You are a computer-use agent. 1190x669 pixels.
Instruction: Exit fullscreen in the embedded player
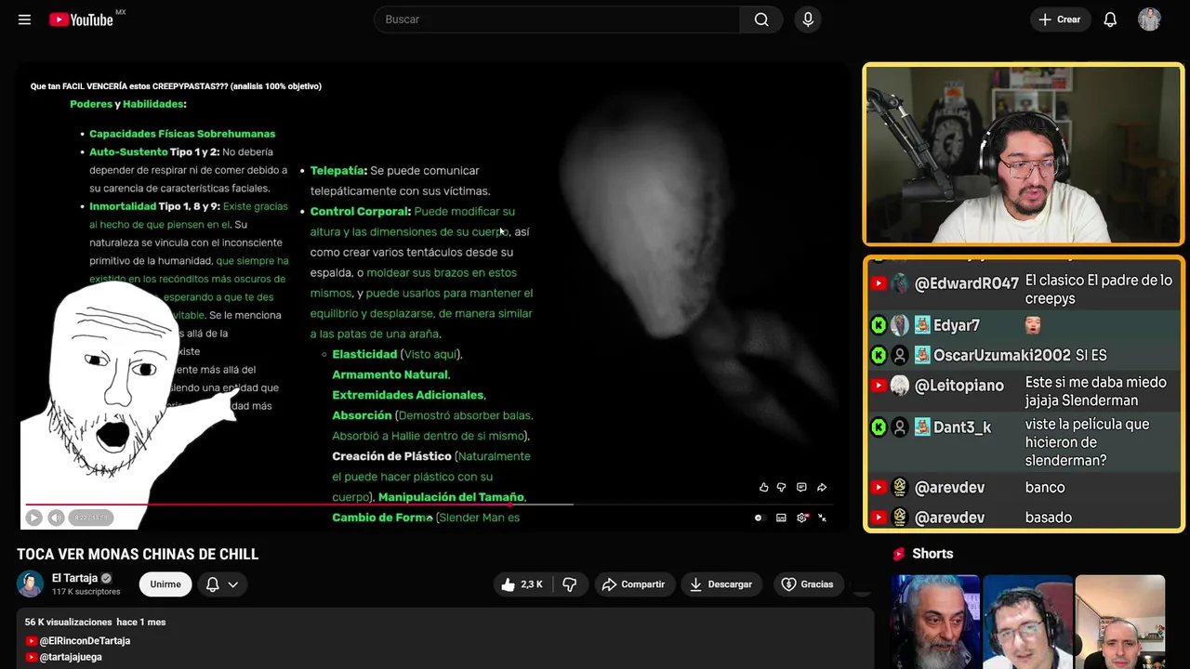[822, 518]
